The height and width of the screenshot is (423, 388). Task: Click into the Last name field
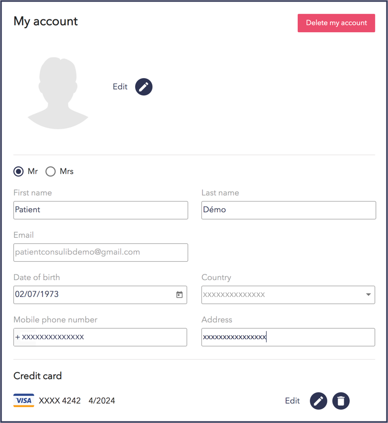pos(289,210)
